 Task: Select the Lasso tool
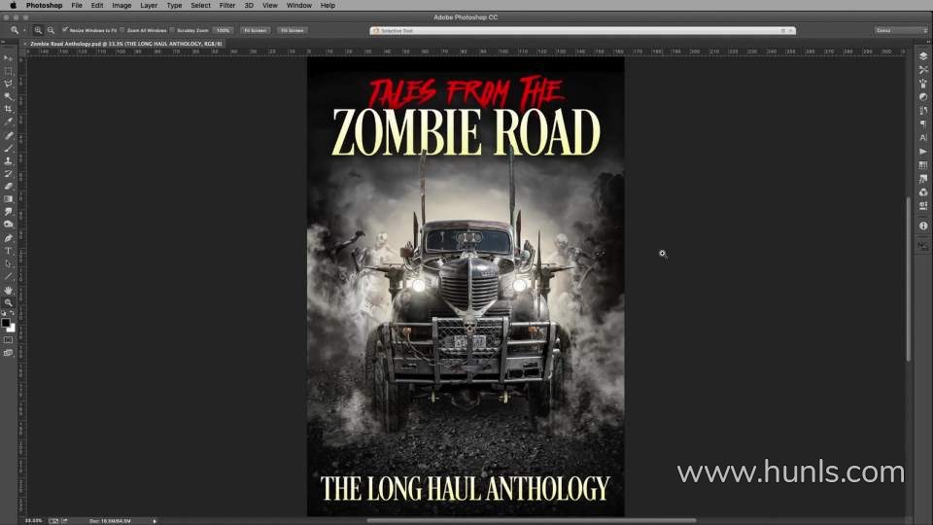point(9,84)
